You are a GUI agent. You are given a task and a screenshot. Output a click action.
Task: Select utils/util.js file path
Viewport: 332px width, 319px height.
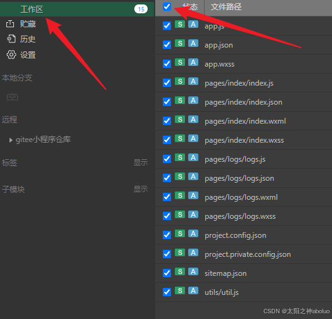[x=222, y=292]
